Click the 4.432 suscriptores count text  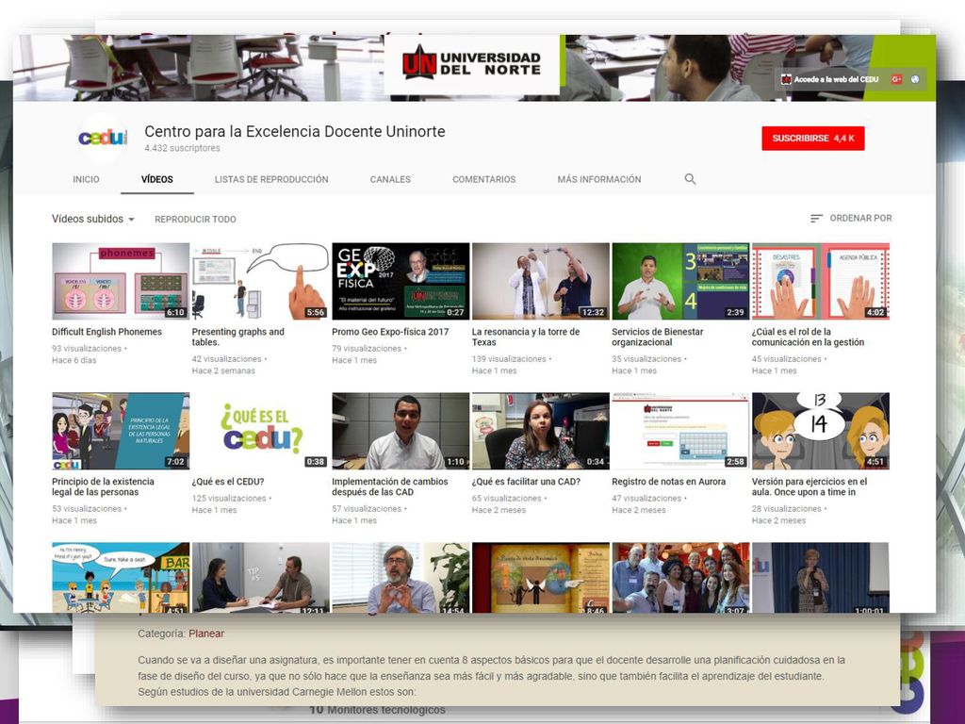182,148
